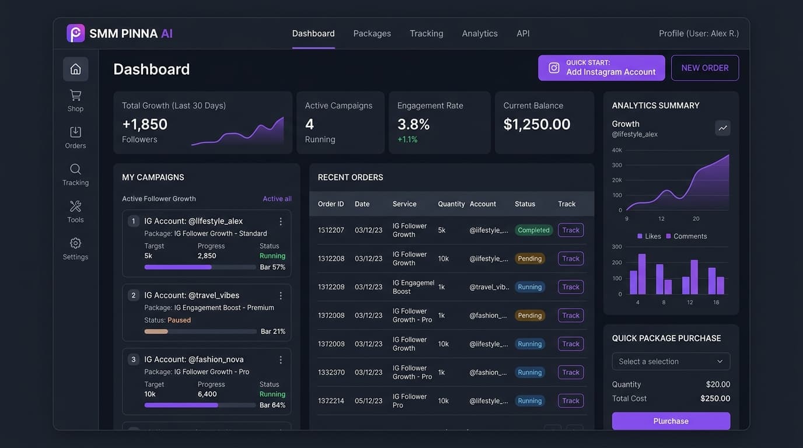Screen dimensions: 803x448
Task: Track order 1512207
Action: coord(571,230)
